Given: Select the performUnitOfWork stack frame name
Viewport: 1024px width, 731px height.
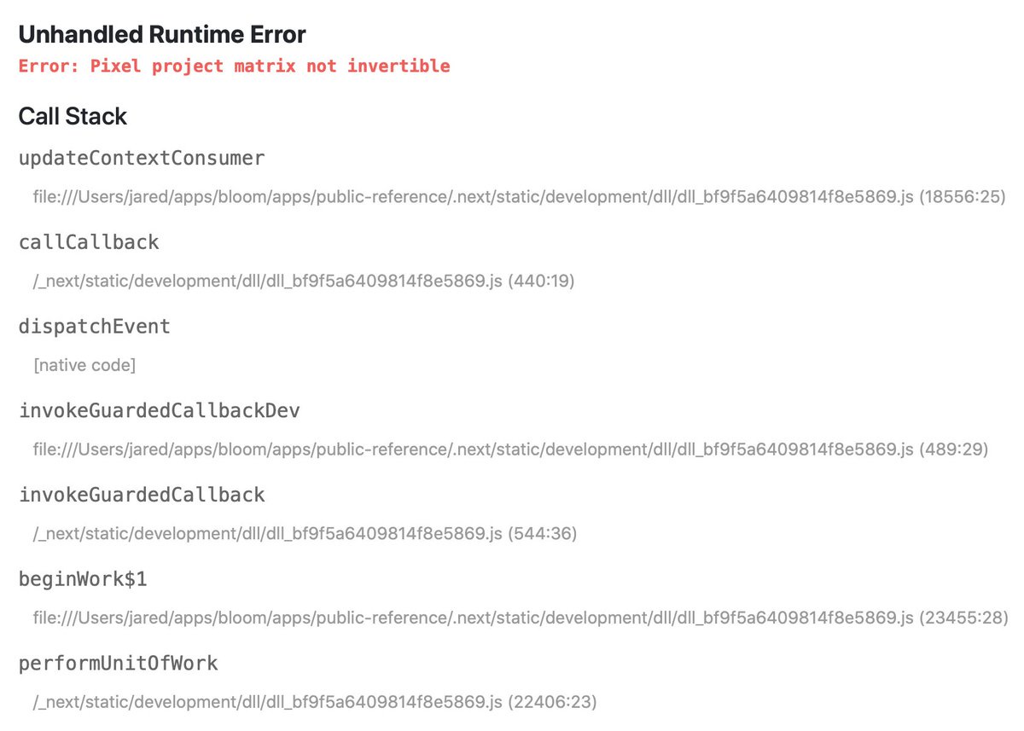Looking at the screenshot, I should click(119, 663).
